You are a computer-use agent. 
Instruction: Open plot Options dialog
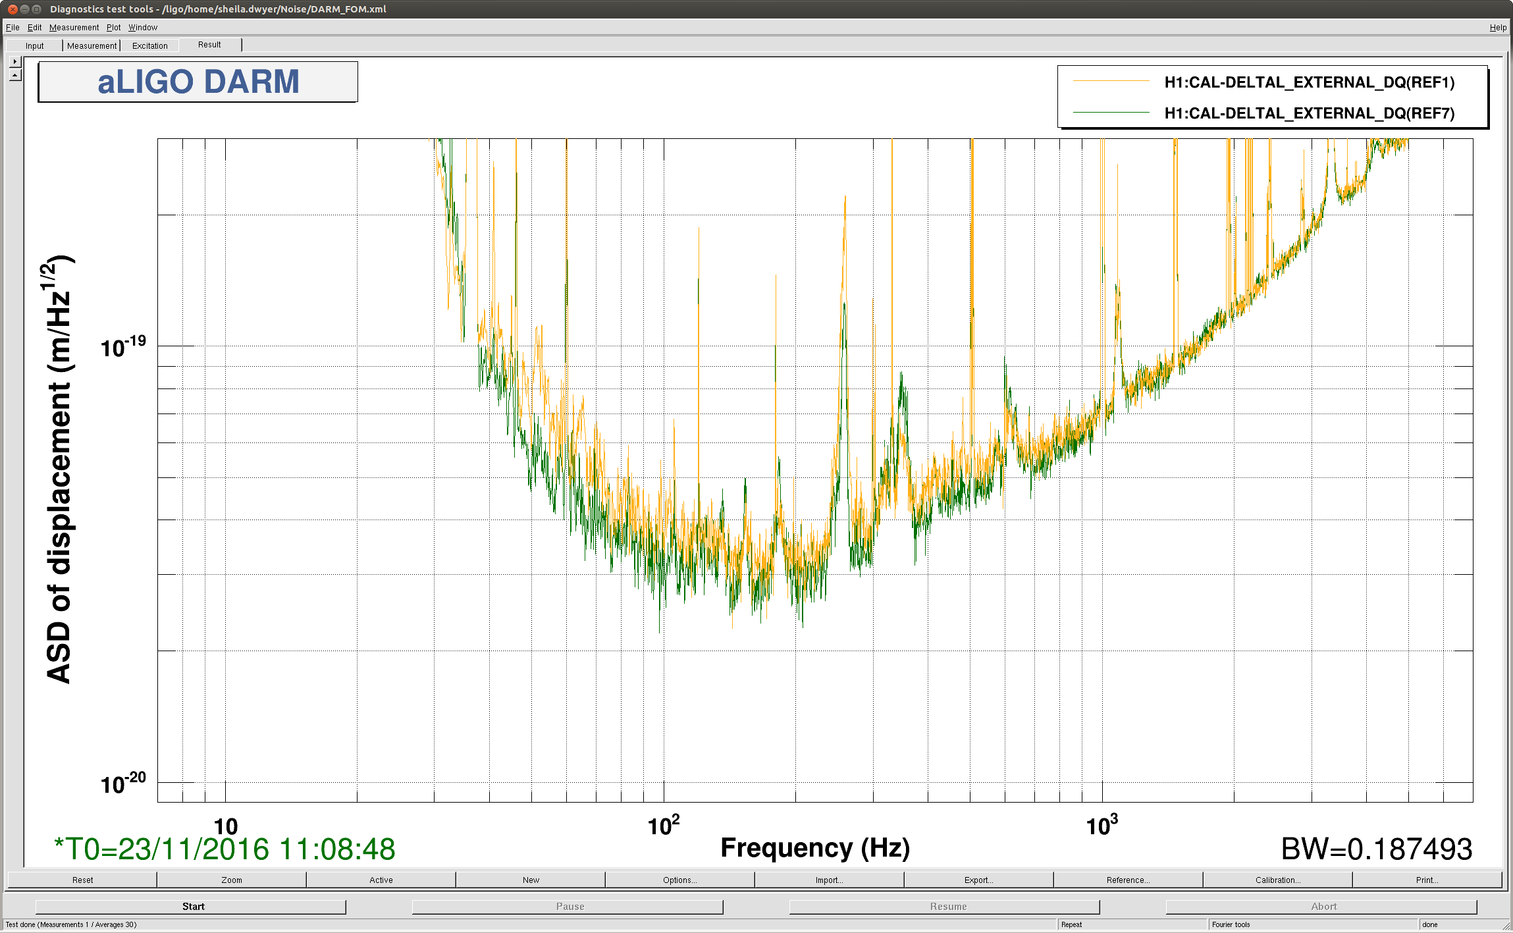[680, 880]
